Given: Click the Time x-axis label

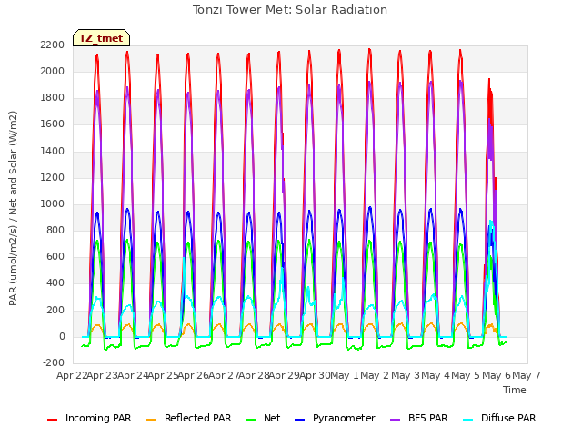Looking at the screenshot, I should [515, 390].
